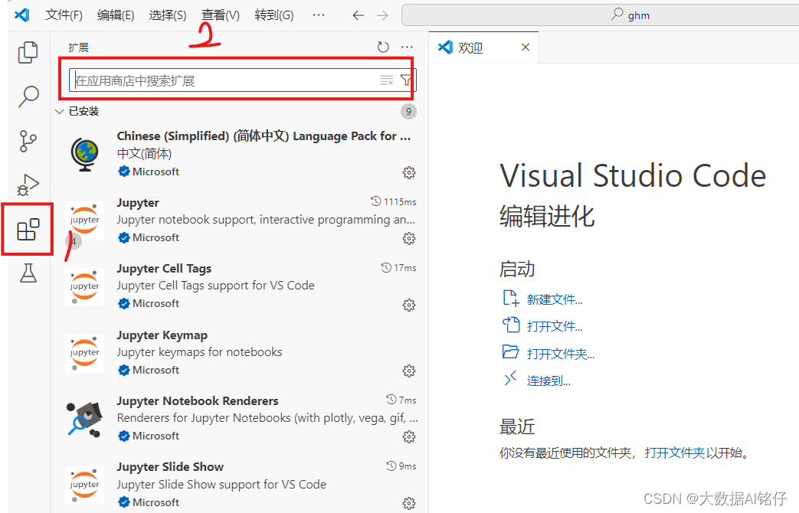Open the Jupyter Cell Tags extension title
The height and width of the screenshot is (513, 799).
point(164,269)
